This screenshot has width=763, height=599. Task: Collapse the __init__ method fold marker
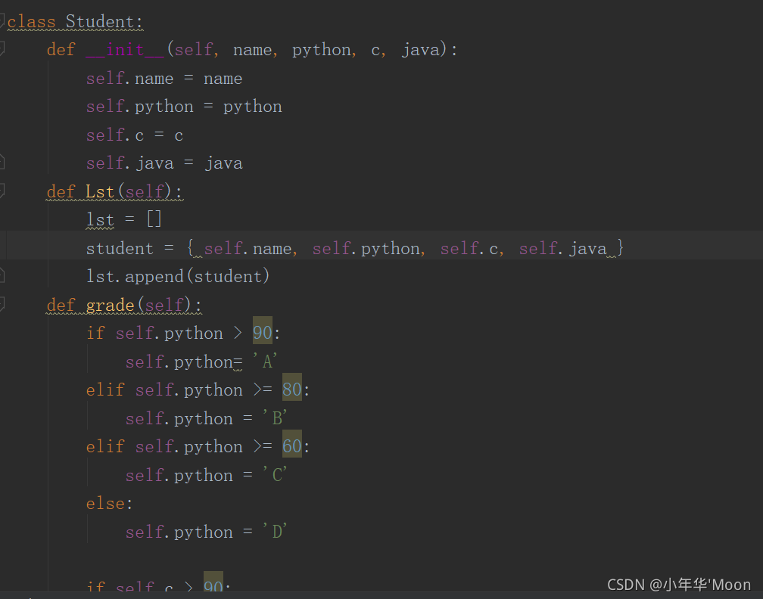2,48
